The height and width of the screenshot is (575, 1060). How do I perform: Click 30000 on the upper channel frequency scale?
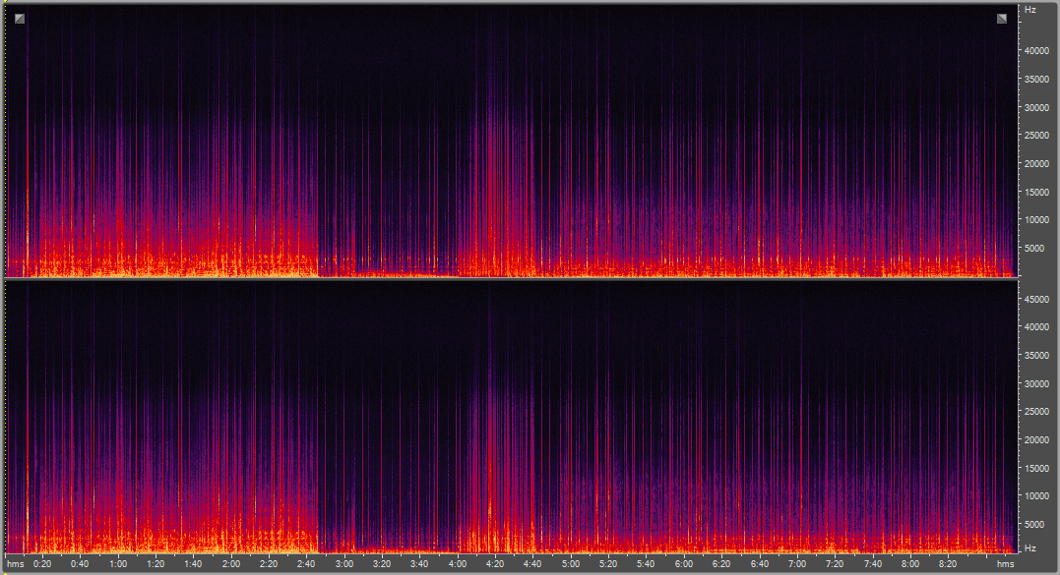click(1037, 108)
